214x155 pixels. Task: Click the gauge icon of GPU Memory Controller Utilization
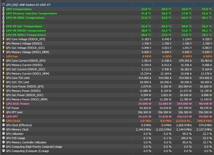point(4,142)
